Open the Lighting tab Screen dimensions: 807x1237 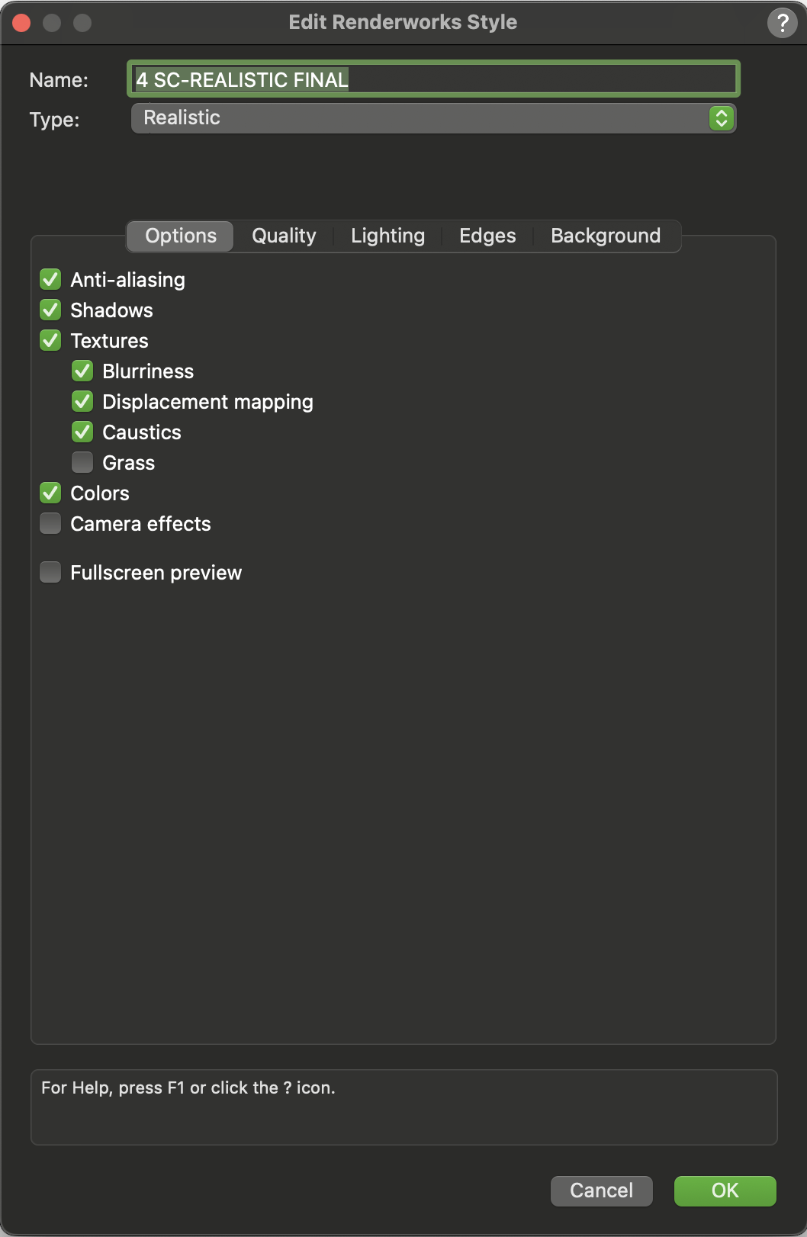[387, 236]
